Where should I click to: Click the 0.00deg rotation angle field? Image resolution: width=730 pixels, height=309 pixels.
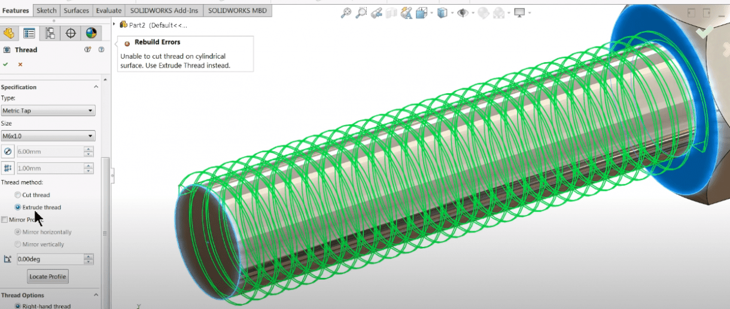coord(50,259)
